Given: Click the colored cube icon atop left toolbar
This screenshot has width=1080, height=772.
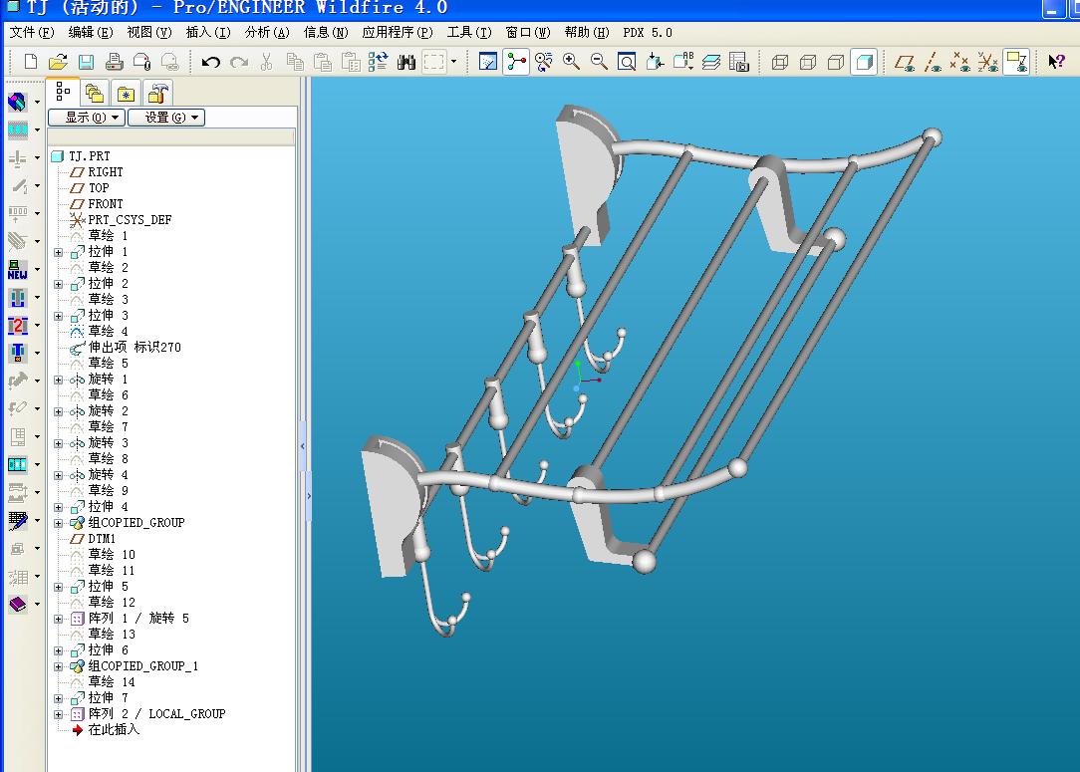Looking at the screenshot, I should click(x=18, y=102).
